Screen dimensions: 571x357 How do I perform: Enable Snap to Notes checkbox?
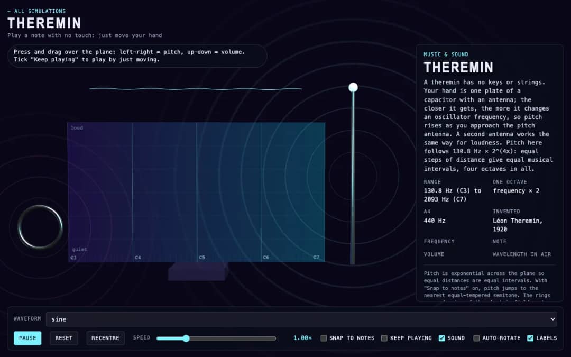click(324, 338)
